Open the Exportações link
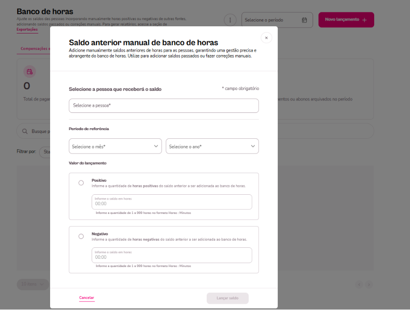The width and height of the screenshot is (410, 310). click(27, 29)
